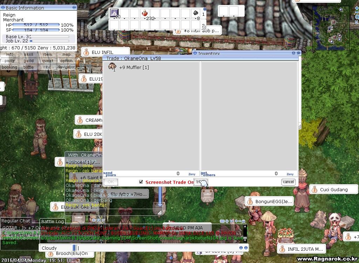Open the booking menu button
Image resolution: width=359 pixels, height=263 pixels.
click(x=9, y=67)
